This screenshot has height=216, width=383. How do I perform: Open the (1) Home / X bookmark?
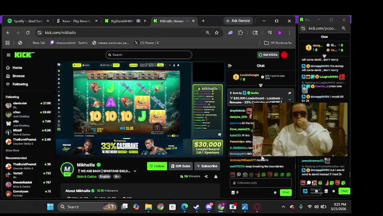[147, 43]
